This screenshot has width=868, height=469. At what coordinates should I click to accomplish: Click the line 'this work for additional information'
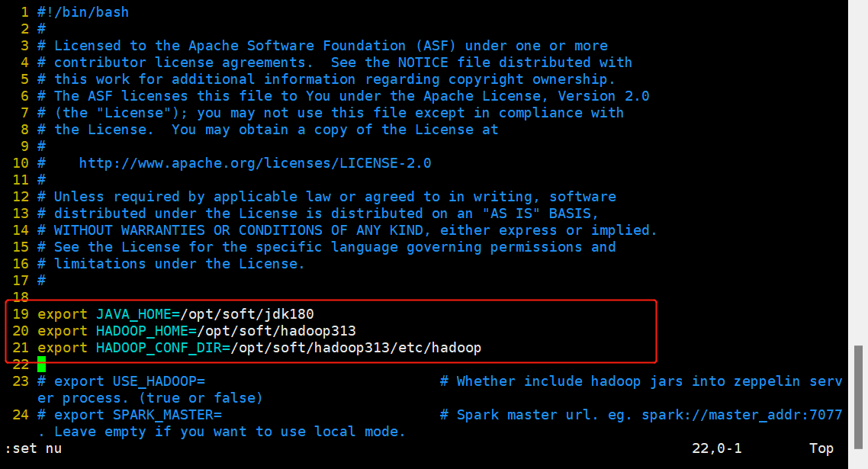pyautogui.click(x=326, y=79)
